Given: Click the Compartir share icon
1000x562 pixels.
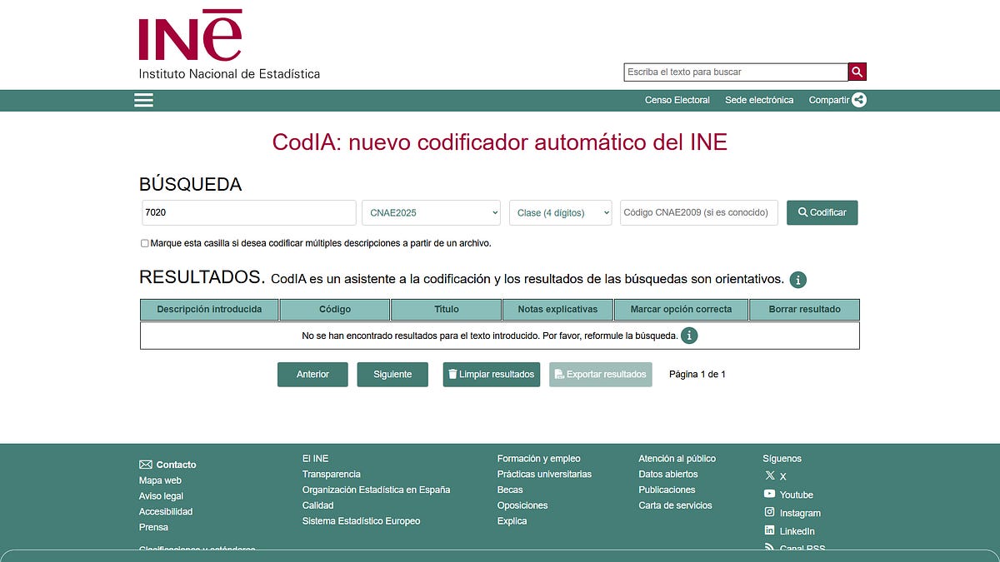Looking at the screenshot, I should 859,100.
